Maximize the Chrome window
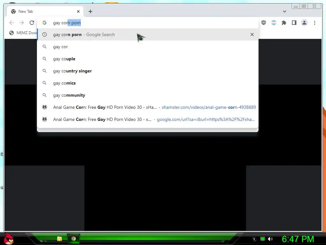Image resolution: width=326 pixels, height=245 pixels. (x=304, y=6)
